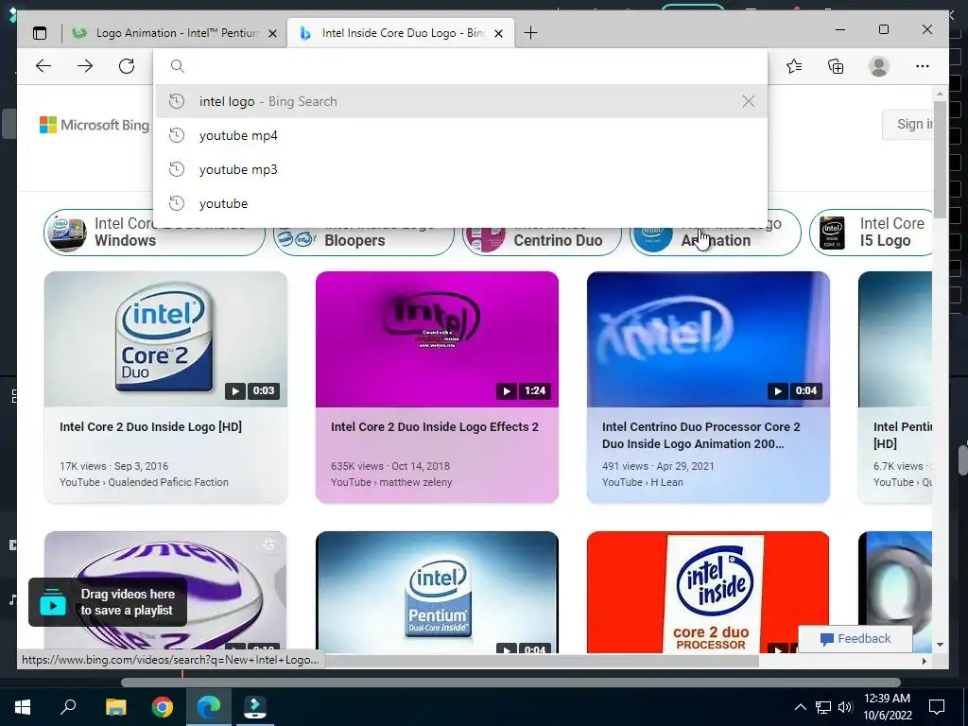Remove the 'intel logo' suggestion with X
This screenshot has height=726, width=968.
pos(749,101)
